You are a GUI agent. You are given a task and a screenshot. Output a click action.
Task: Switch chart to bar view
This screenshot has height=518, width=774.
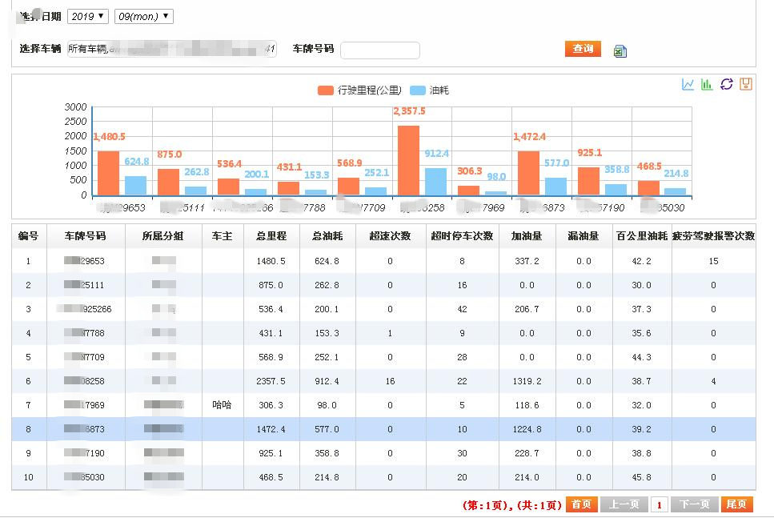[x=707, y=84]
